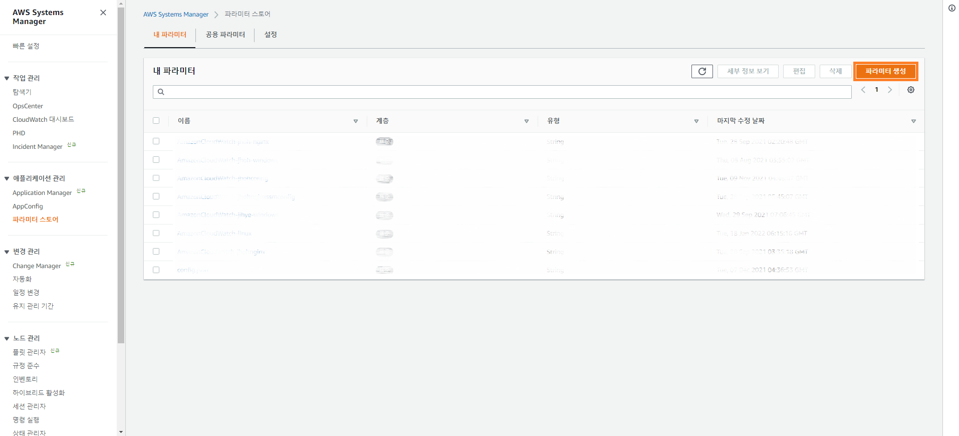Check the seventh parameter row checkbox

[x=156, y=252]
